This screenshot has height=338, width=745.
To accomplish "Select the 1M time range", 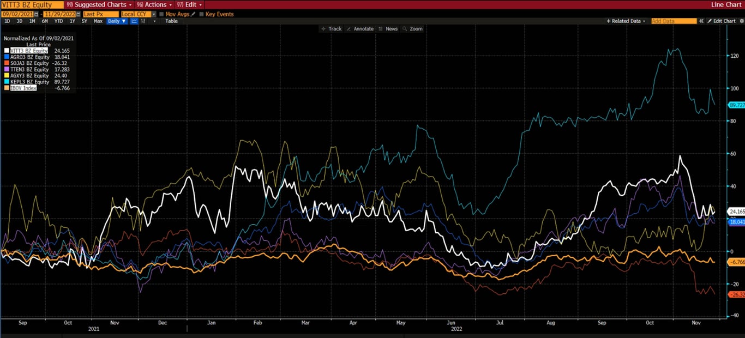I will (x=32, y=21).
